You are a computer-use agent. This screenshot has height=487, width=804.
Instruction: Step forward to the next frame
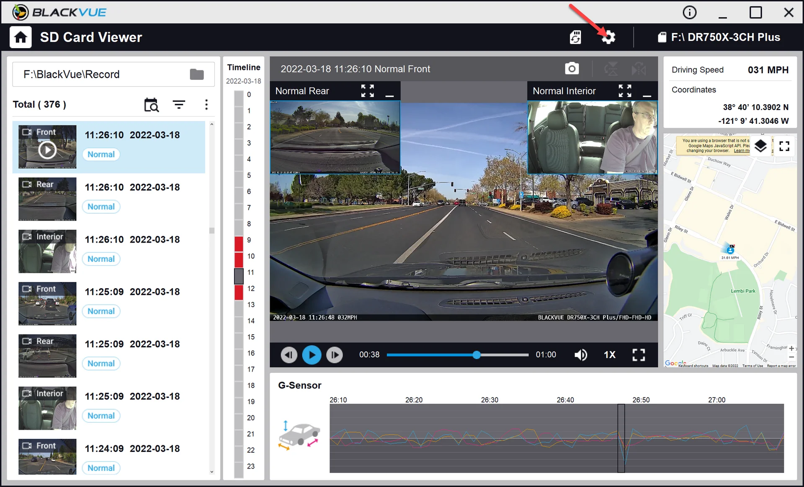pyautogui.click(x=334, y=355)
